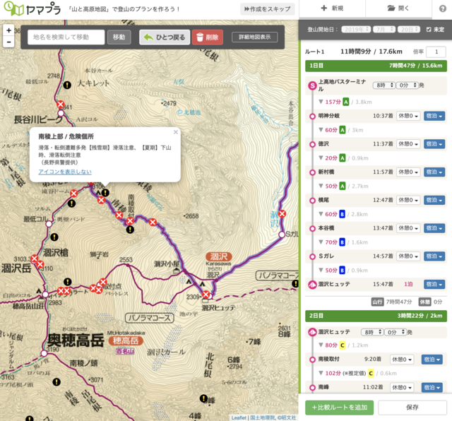
Task: Click the Sガレ waypoint circle on map
Action: point(280,234)
